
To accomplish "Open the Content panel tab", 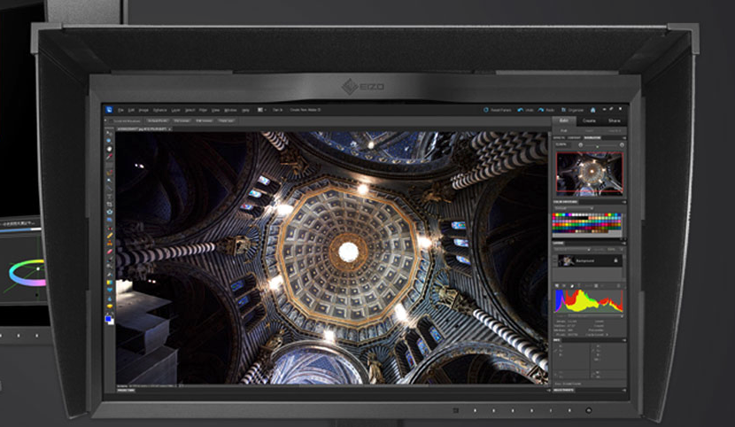I will [x=574, y=138].
